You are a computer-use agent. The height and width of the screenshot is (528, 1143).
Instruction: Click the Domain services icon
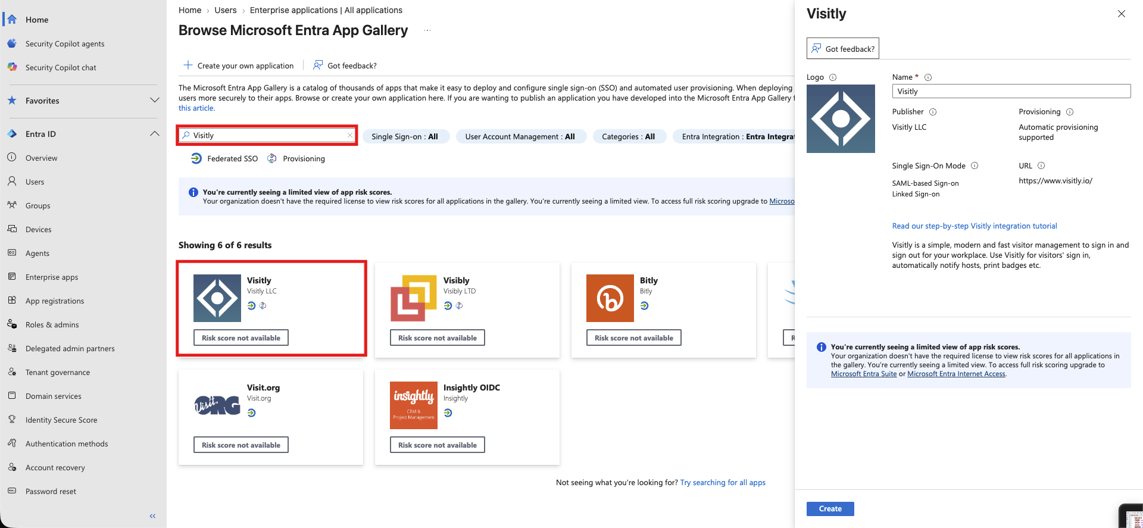(12, 396)
